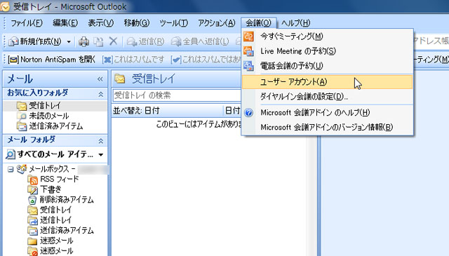Select 電話会議の予約(U) menu entry
449x256 pixels.
(x=328, y=66)
